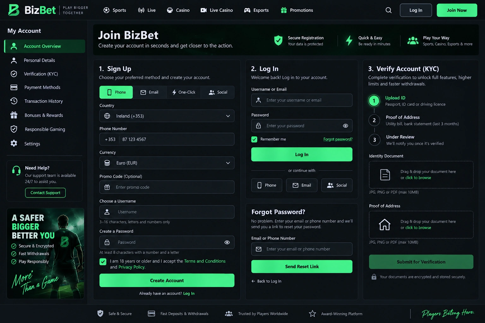The height and width of the screenshot is (323, 485).
Task: Switch to the Email sign-up tab
Action: (x=150, y=92)
